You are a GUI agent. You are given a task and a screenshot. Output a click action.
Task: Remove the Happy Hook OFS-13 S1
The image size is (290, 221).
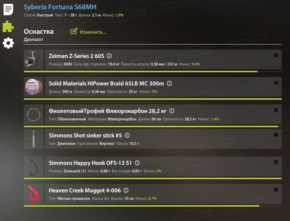point(276,162)
